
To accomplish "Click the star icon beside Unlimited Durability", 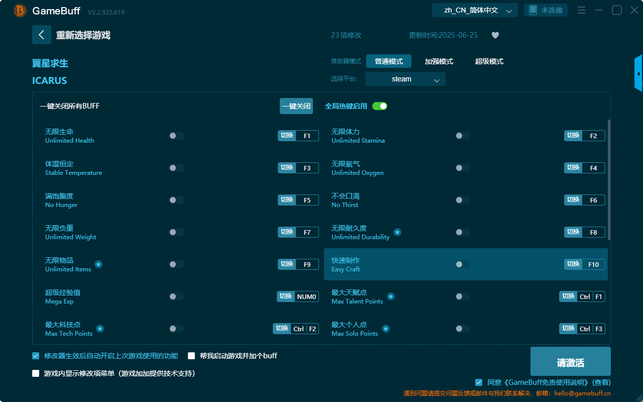I will pos(396,232).
